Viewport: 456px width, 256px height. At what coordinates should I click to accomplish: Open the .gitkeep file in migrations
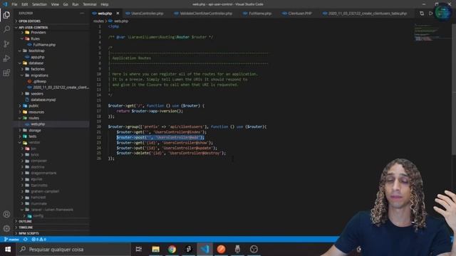(x=40, y=82)
